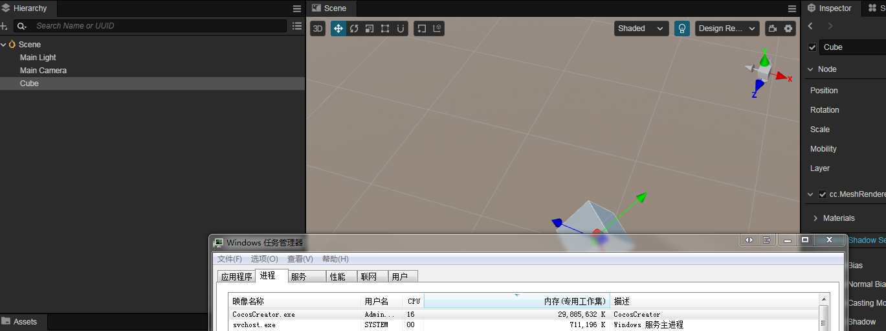Uncheck the Cube node active checkbox
Screen dimensions: 886x331
(x=812, y=47)
